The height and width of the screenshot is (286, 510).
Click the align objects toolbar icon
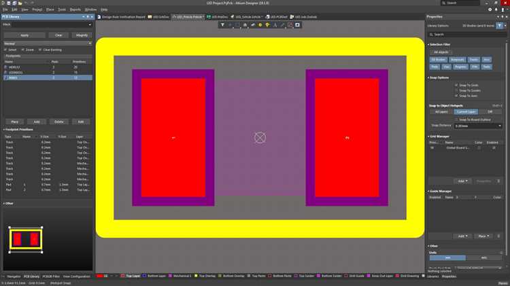tap(245, 25)
